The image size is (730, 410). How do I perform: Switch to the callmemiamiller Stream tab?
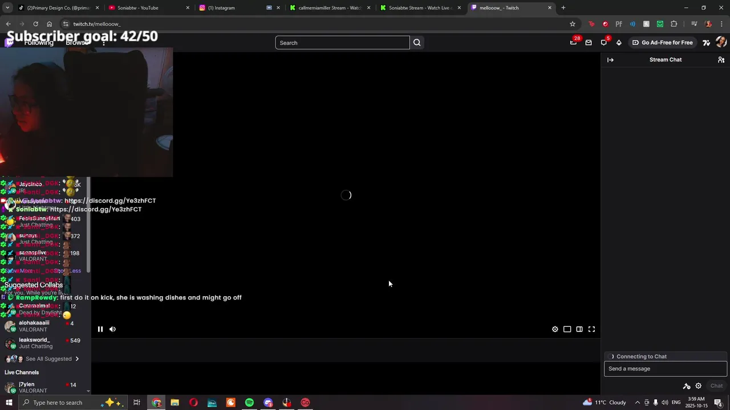pyautogui.click(x=331, y=8)
